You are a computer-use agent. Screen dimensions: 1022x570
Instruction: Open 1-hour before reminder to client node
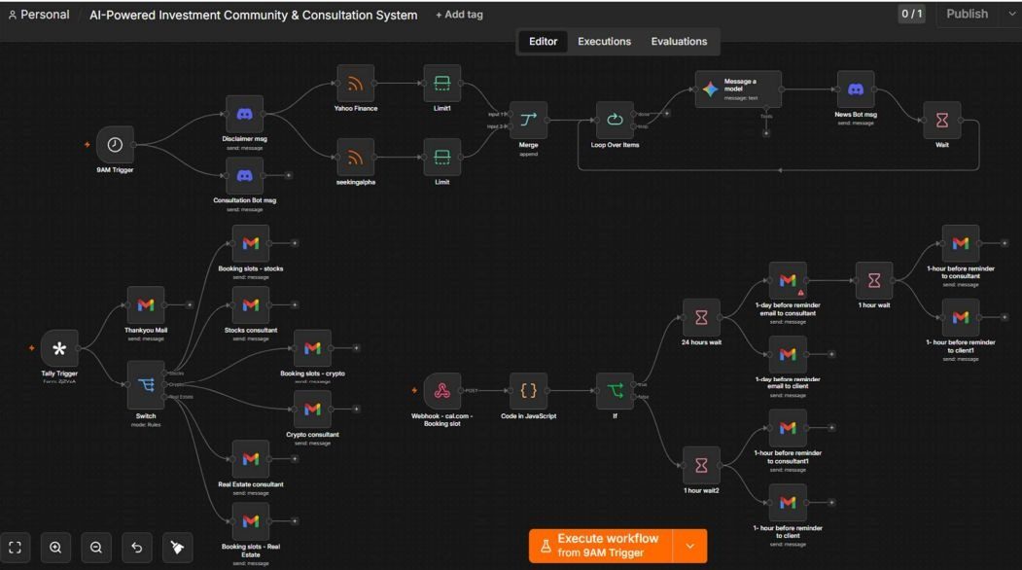pyautogui.click(x=788, y=502)
